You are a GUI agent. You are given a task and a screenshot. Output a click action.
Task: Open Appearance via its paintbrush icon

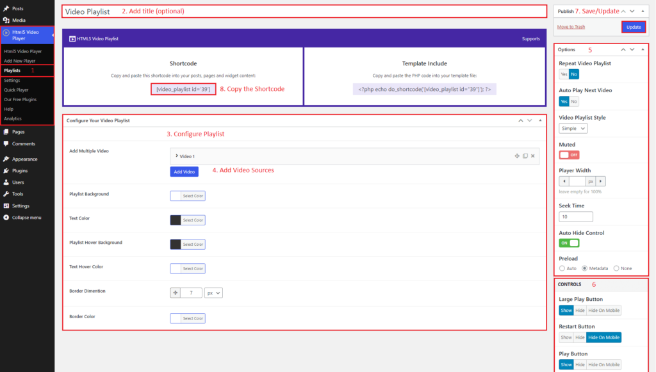[6, 159]
